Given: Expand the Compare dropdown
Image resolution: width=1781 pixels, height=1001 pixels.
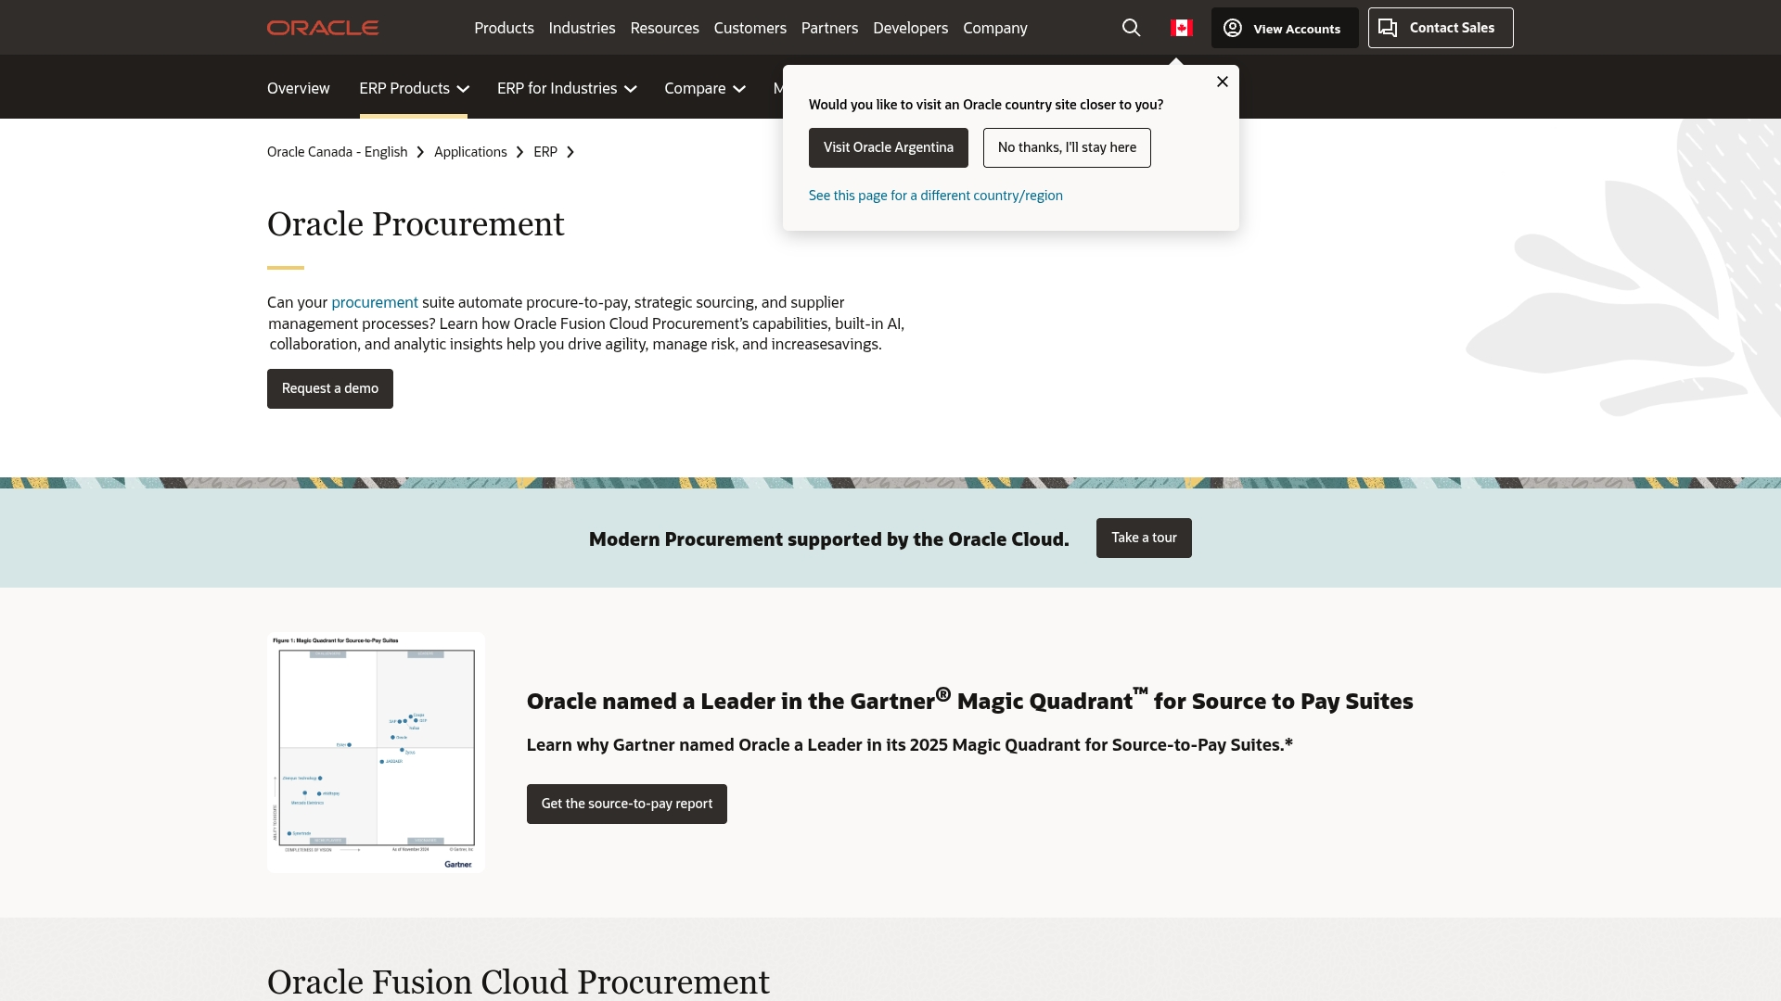Looking at the screenshot, I should (704, 88).
